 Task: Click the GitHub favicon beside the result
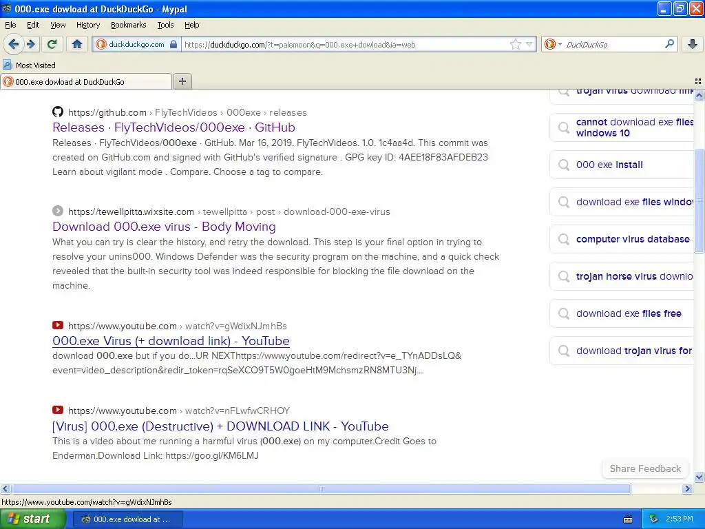tap(58, 112)
